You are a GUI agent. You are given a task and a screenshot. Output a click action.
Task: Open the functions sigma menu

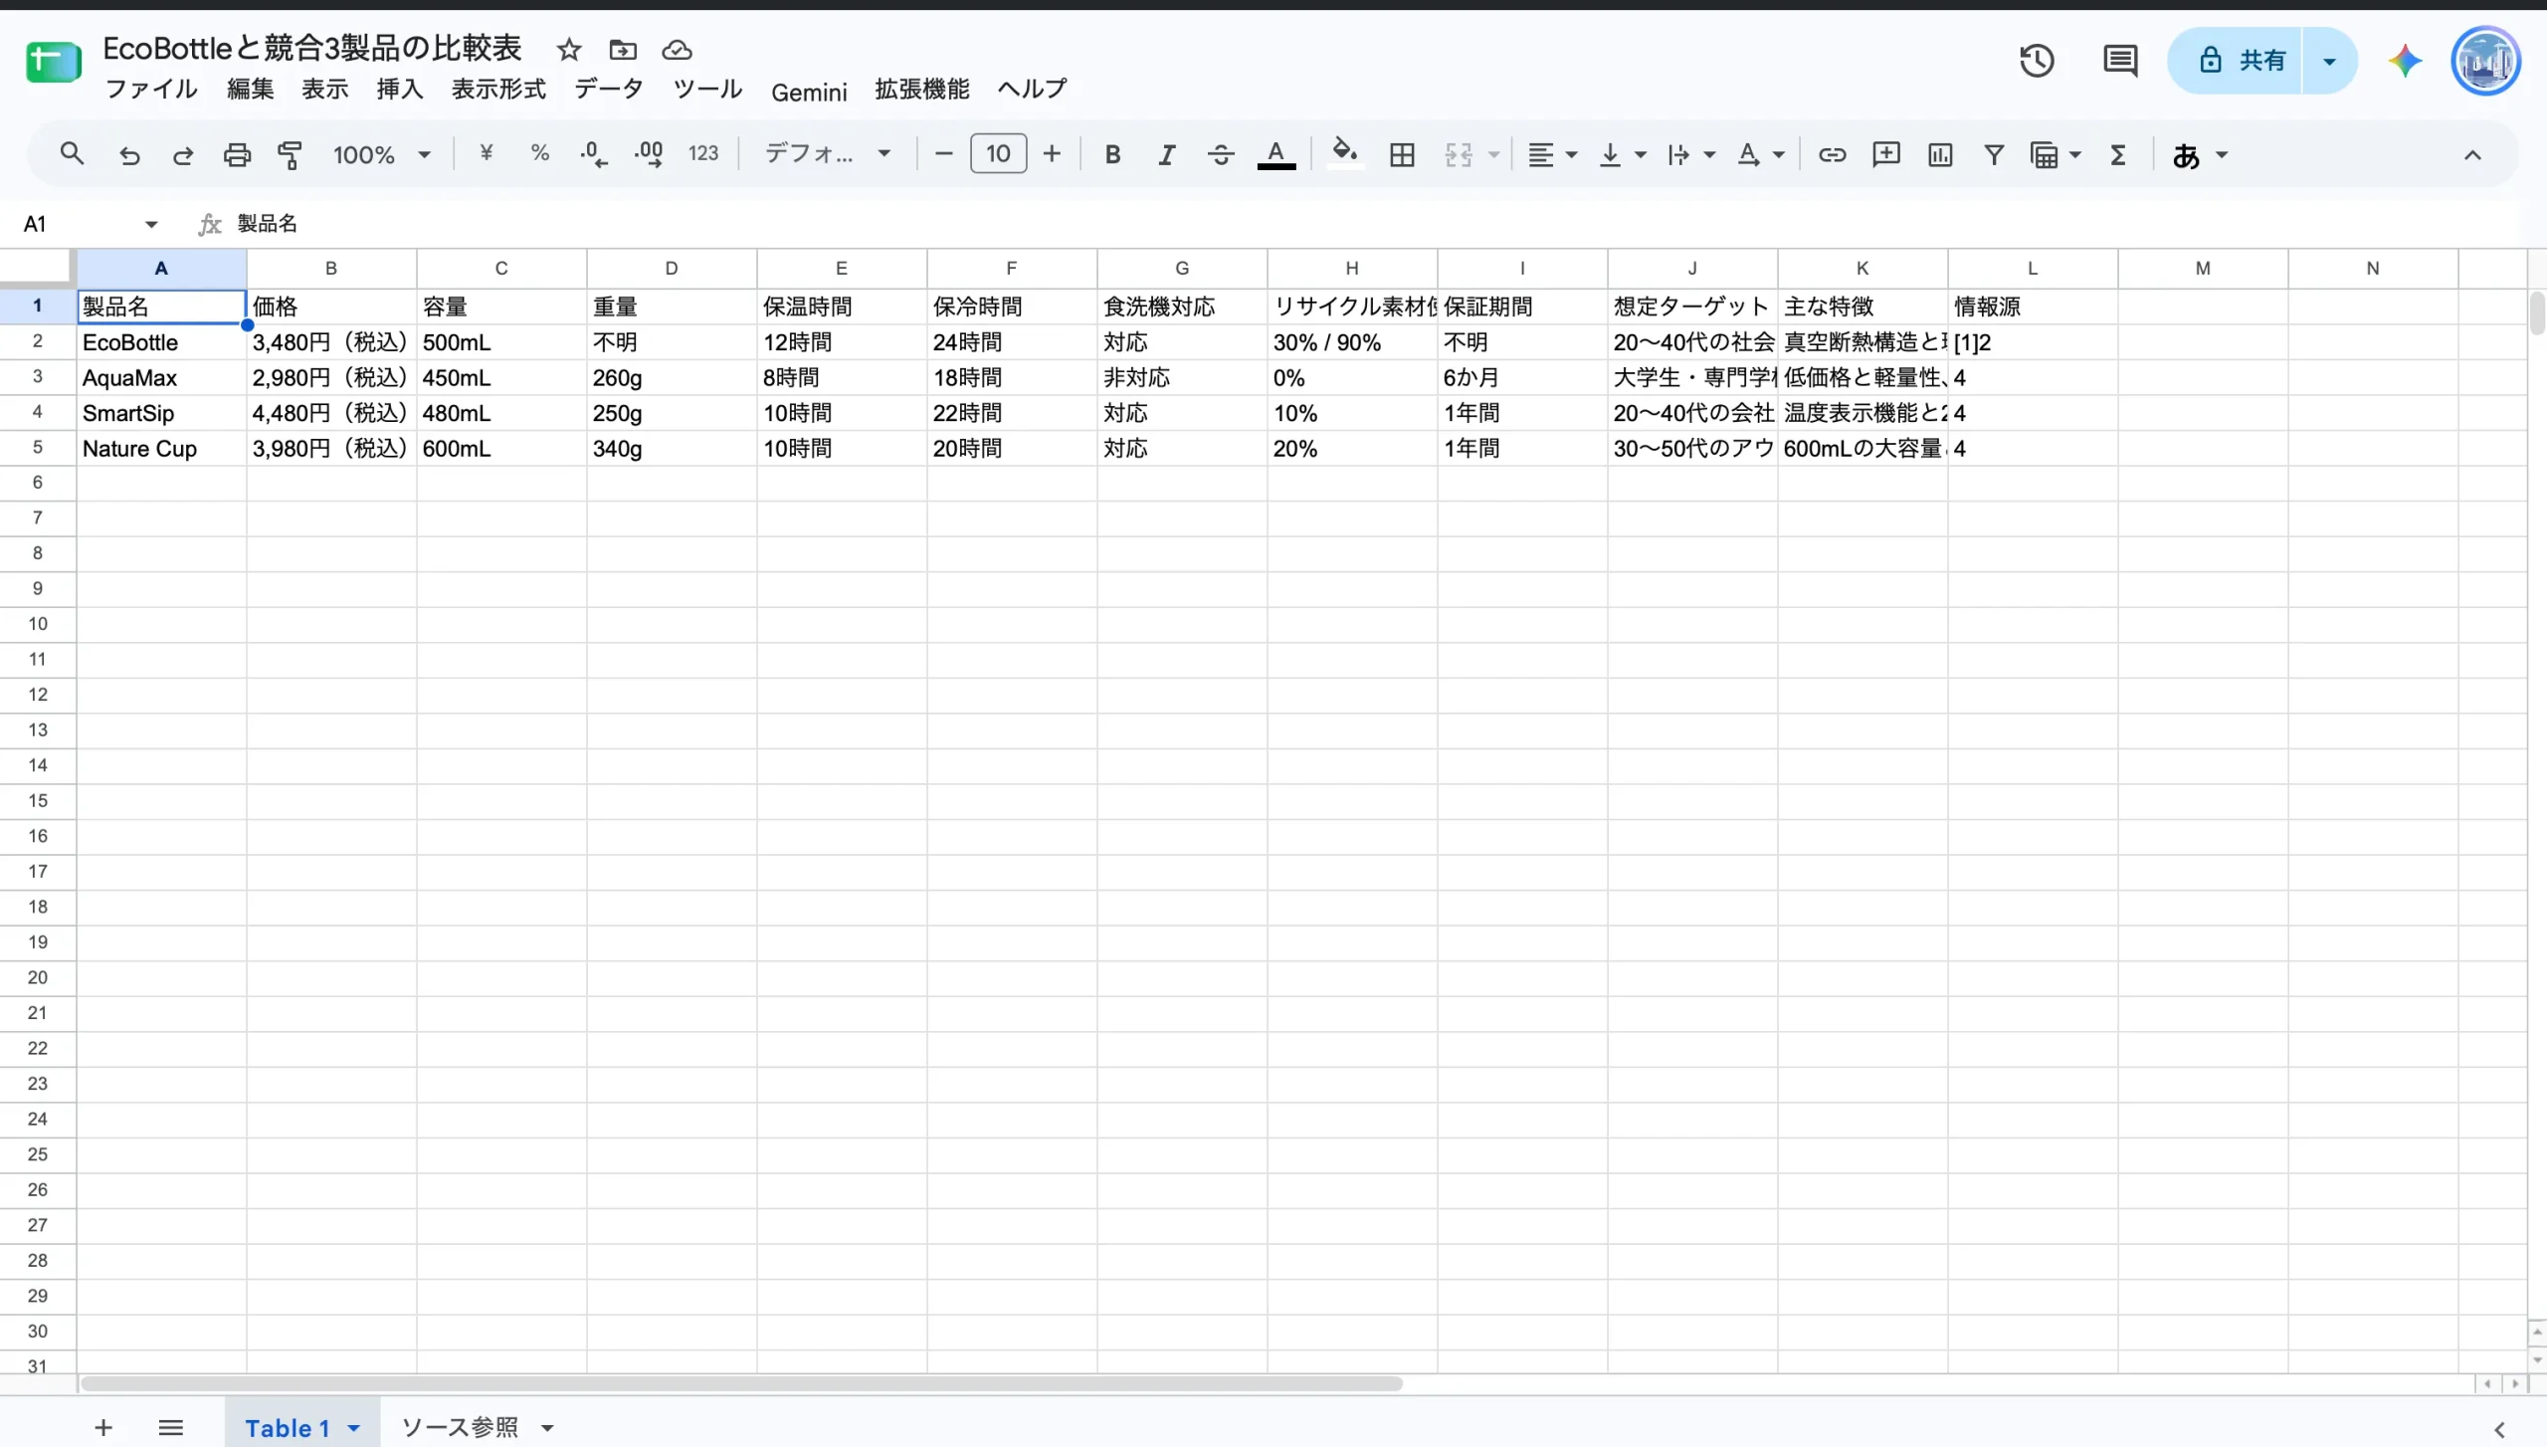click(x=2118, y=154)
